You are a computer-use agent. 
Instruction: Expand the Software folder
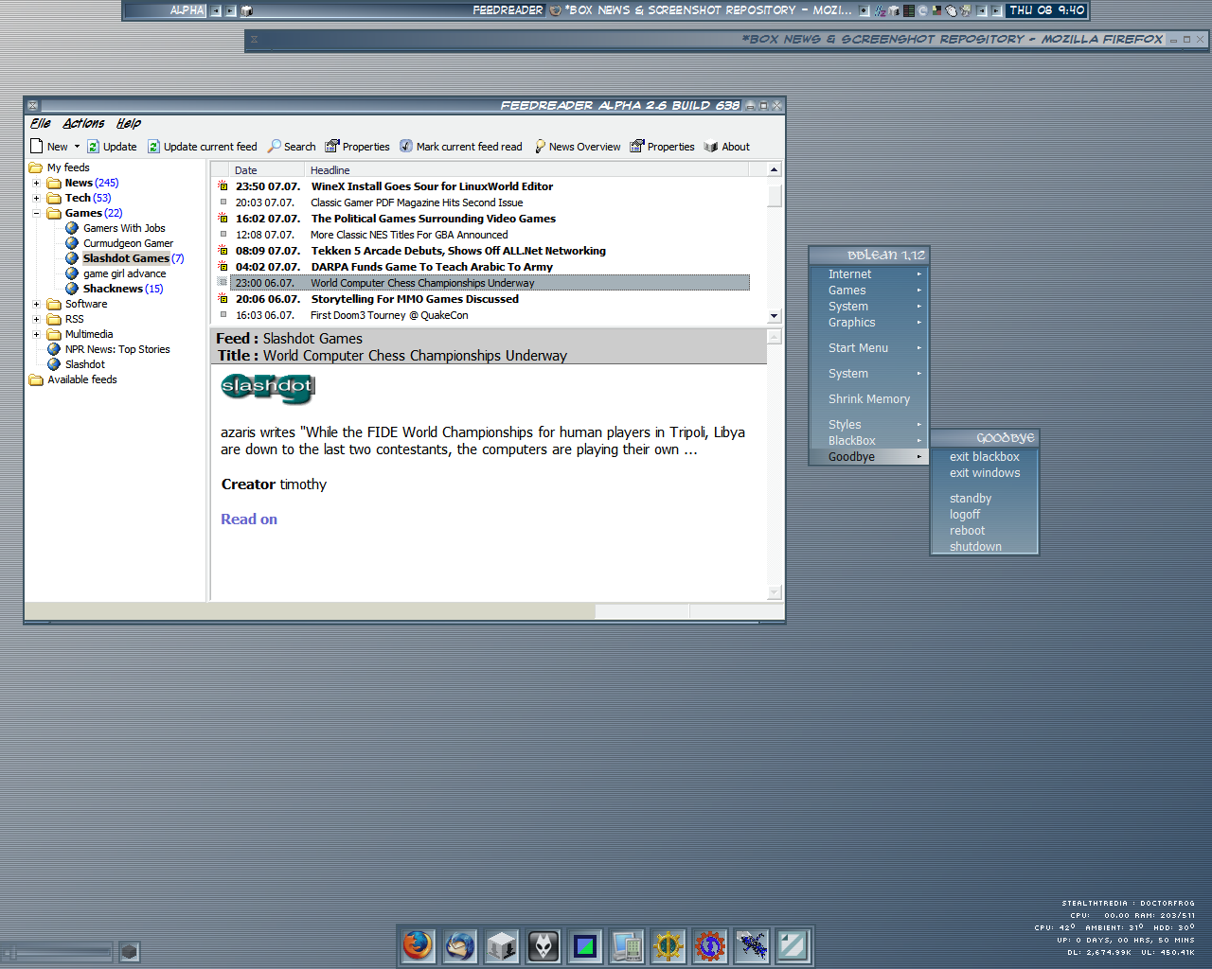(x=36, y=304)
